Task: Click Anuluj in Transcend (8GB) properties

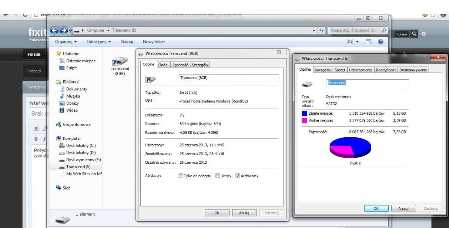Action: click(x=244, y=213)
